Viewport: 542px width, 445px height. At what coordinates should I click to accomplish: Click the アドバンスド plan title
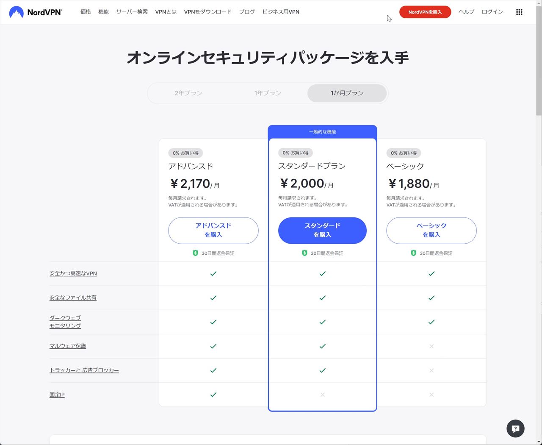tap(191, 166)
